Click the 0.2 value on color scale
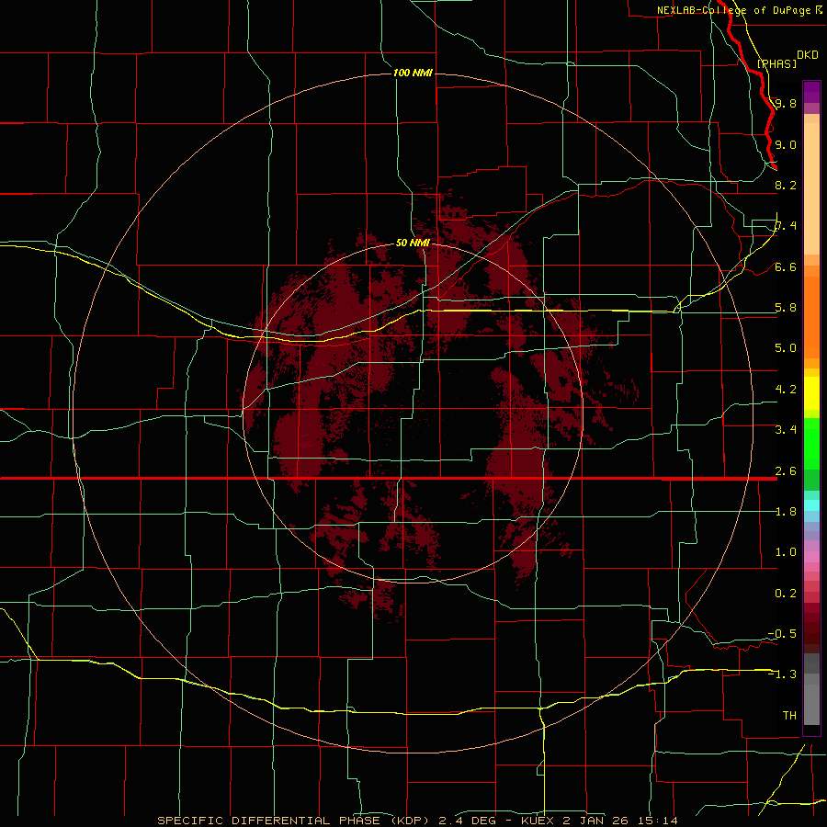 coord(786,594)
